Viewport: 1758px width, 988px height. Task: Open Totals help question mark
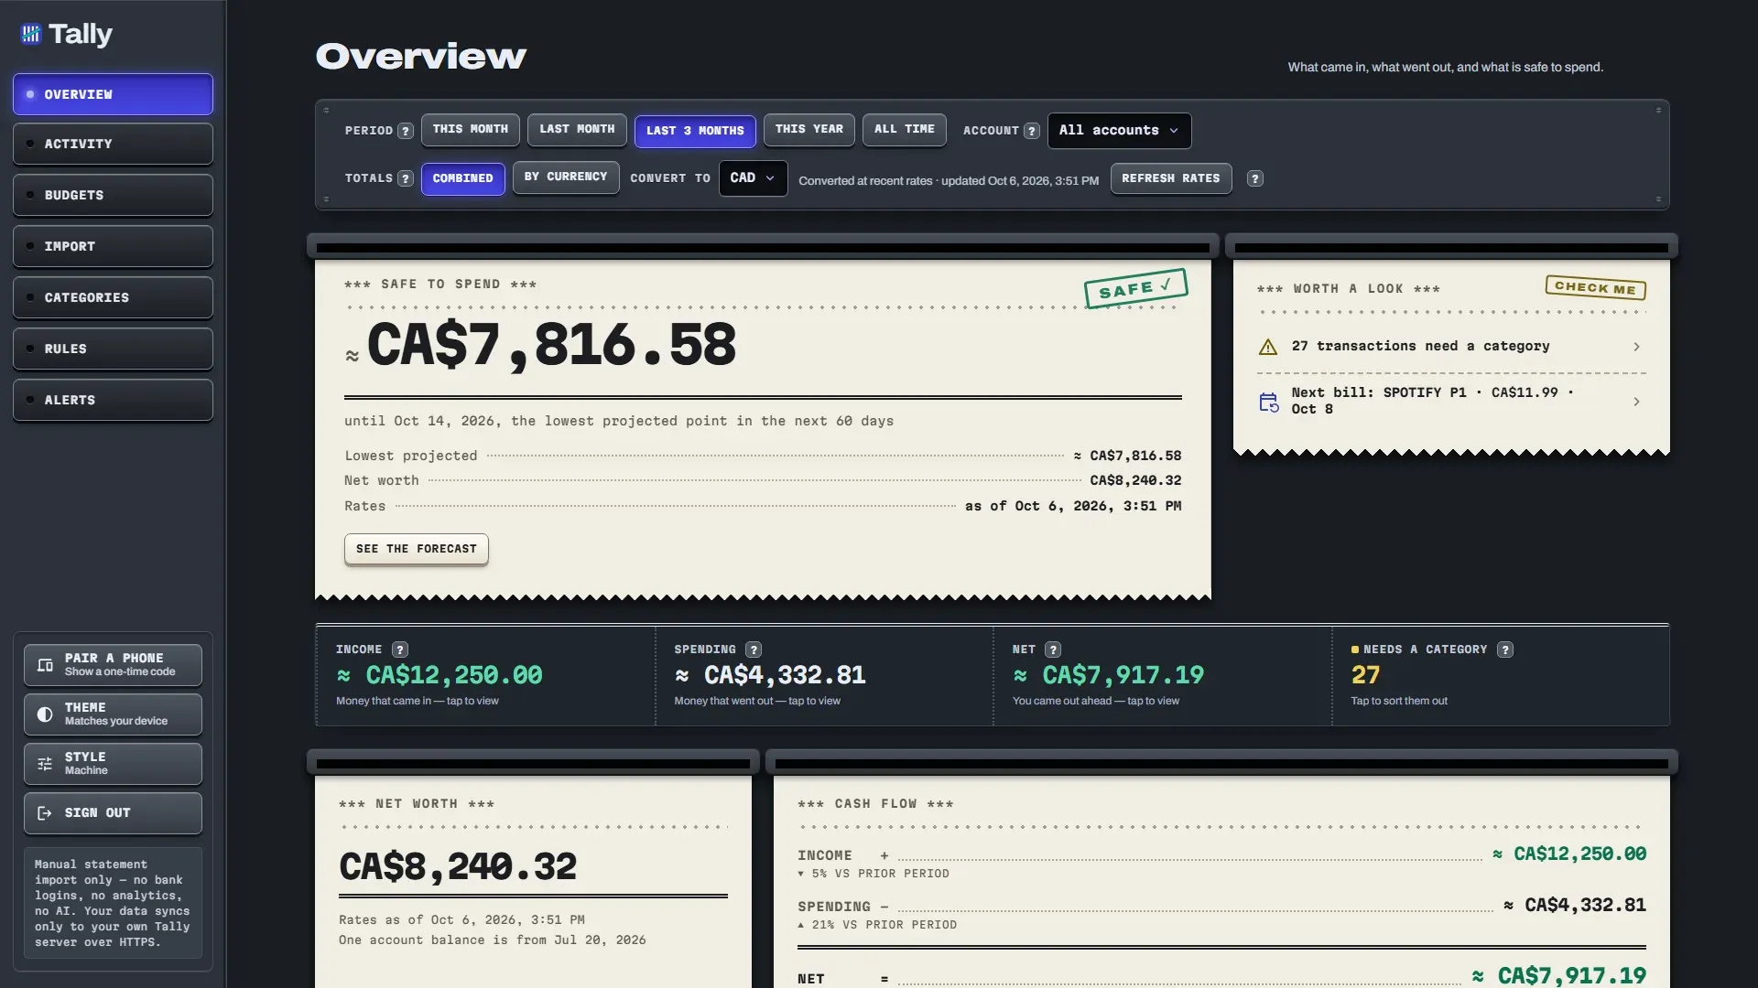pos(406,178)
